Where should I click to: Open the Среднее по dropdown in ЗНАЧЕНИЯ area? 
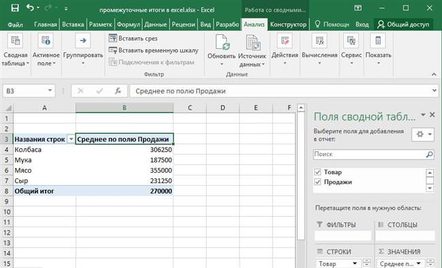419,263
